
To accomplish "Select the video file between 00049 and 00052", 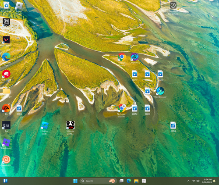I will [148, 74].
